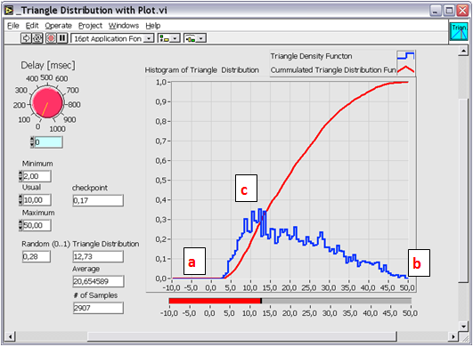Click the Cummulated Triangle Distribution legend label
473x347 pixels.
click(x=333, y=70)
